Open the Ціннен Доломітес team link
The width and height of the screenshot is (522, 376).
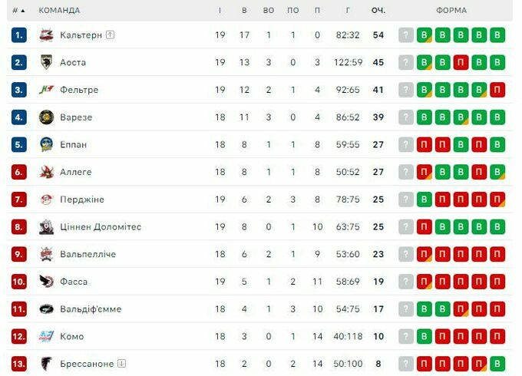(101, 227)
